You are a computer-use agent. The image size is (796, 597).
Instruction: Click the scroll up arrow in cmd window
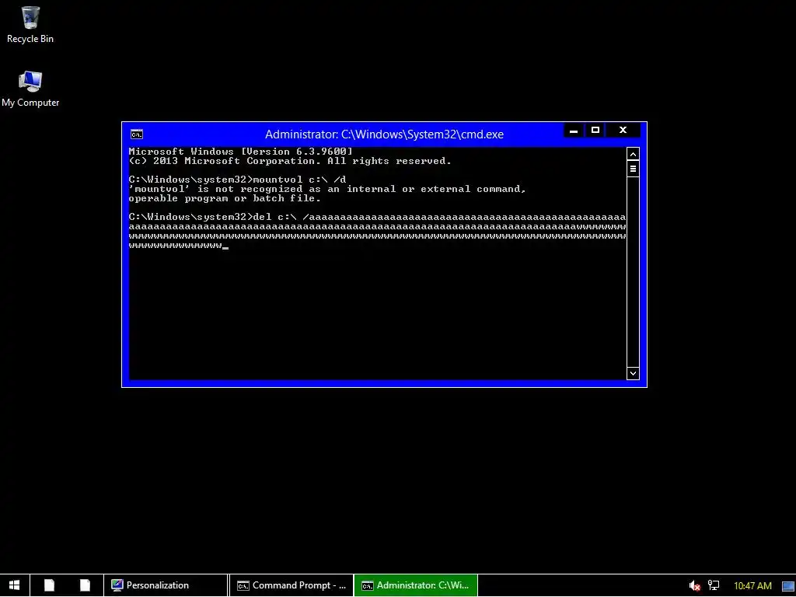pos(633,154)
